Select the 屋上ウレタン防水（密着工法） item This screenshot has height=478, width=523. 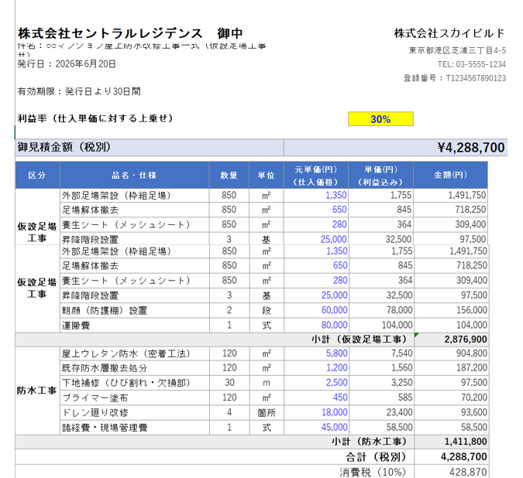coord(135,353)
